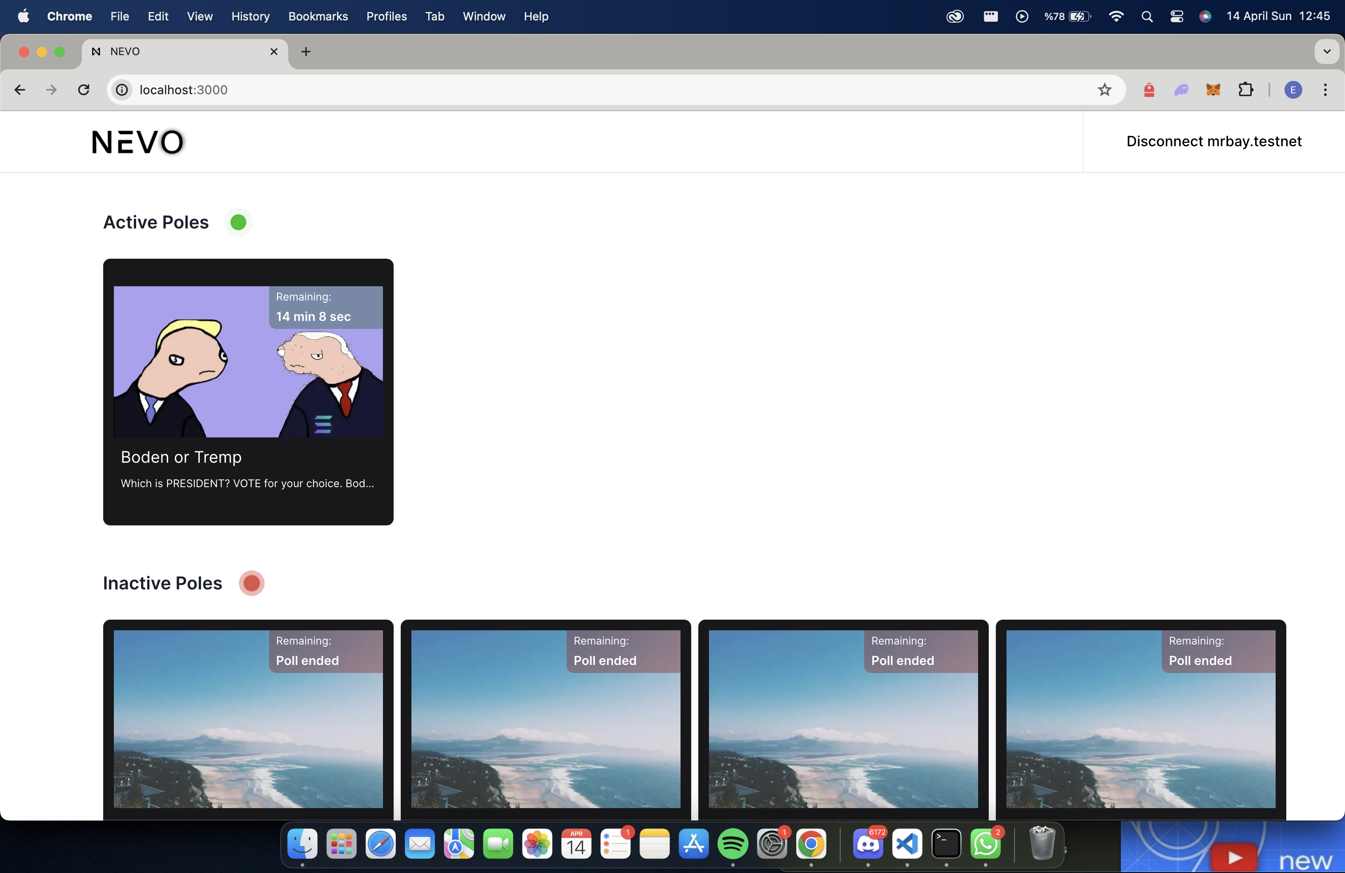Open System Settings from the dock
The height and width of the screenshot is (873, 1345).
[772, 844]
